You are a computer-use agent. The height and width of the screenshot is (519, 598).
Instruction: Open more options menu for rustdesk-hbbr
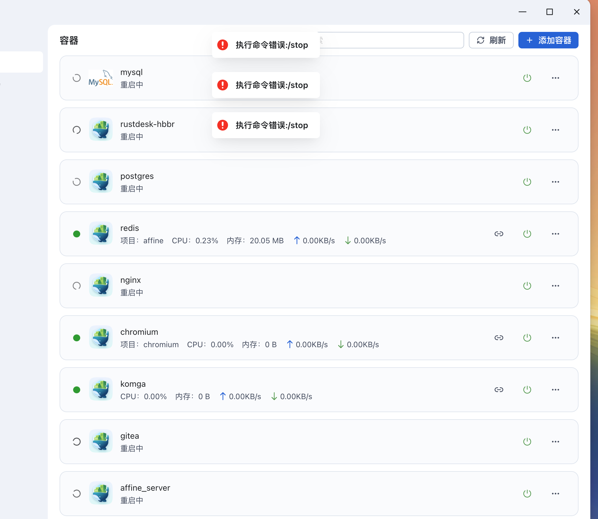pos(555,130)
